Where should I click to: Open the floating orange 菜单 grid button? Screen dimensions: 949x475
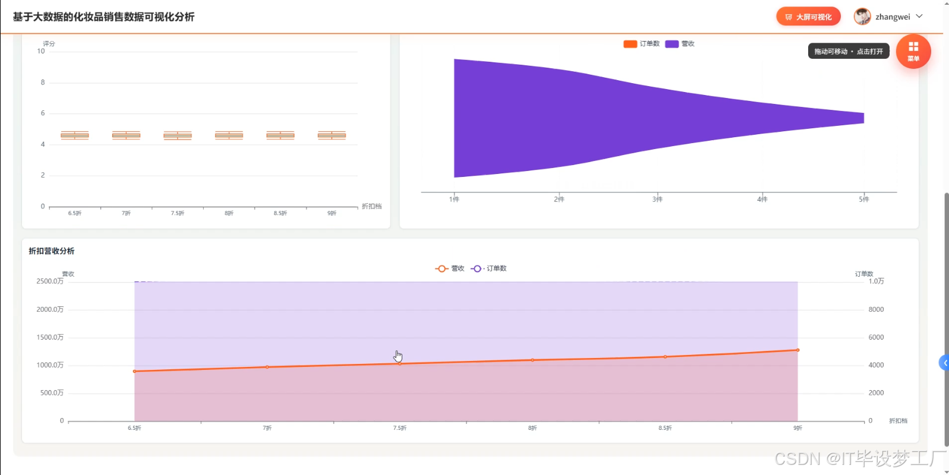[913, 51]
